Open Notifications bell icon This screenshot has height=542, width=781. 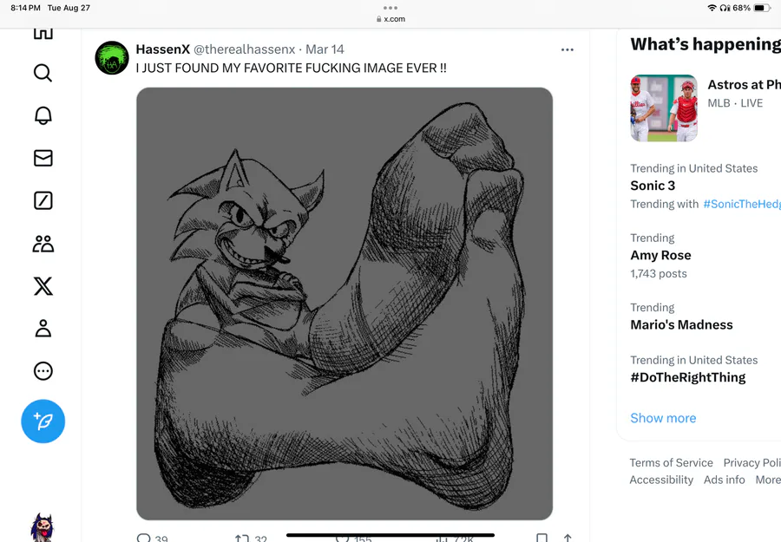coord(43,115)
